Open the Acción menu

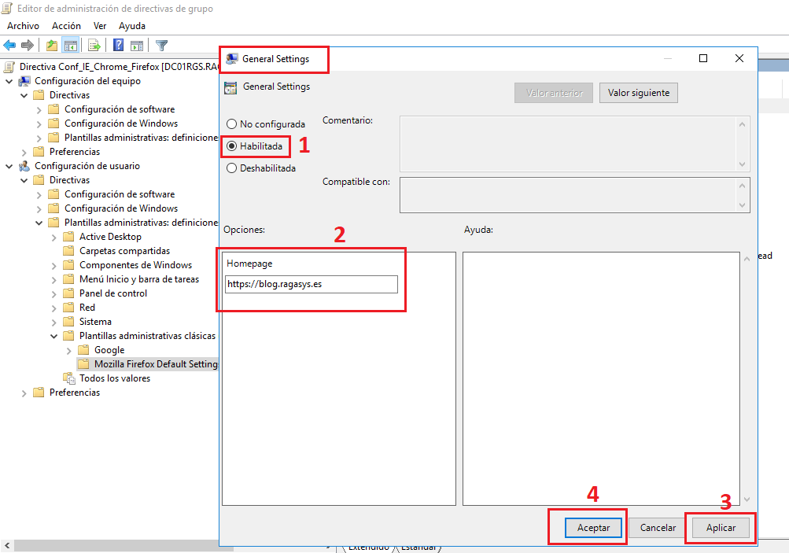66,25
